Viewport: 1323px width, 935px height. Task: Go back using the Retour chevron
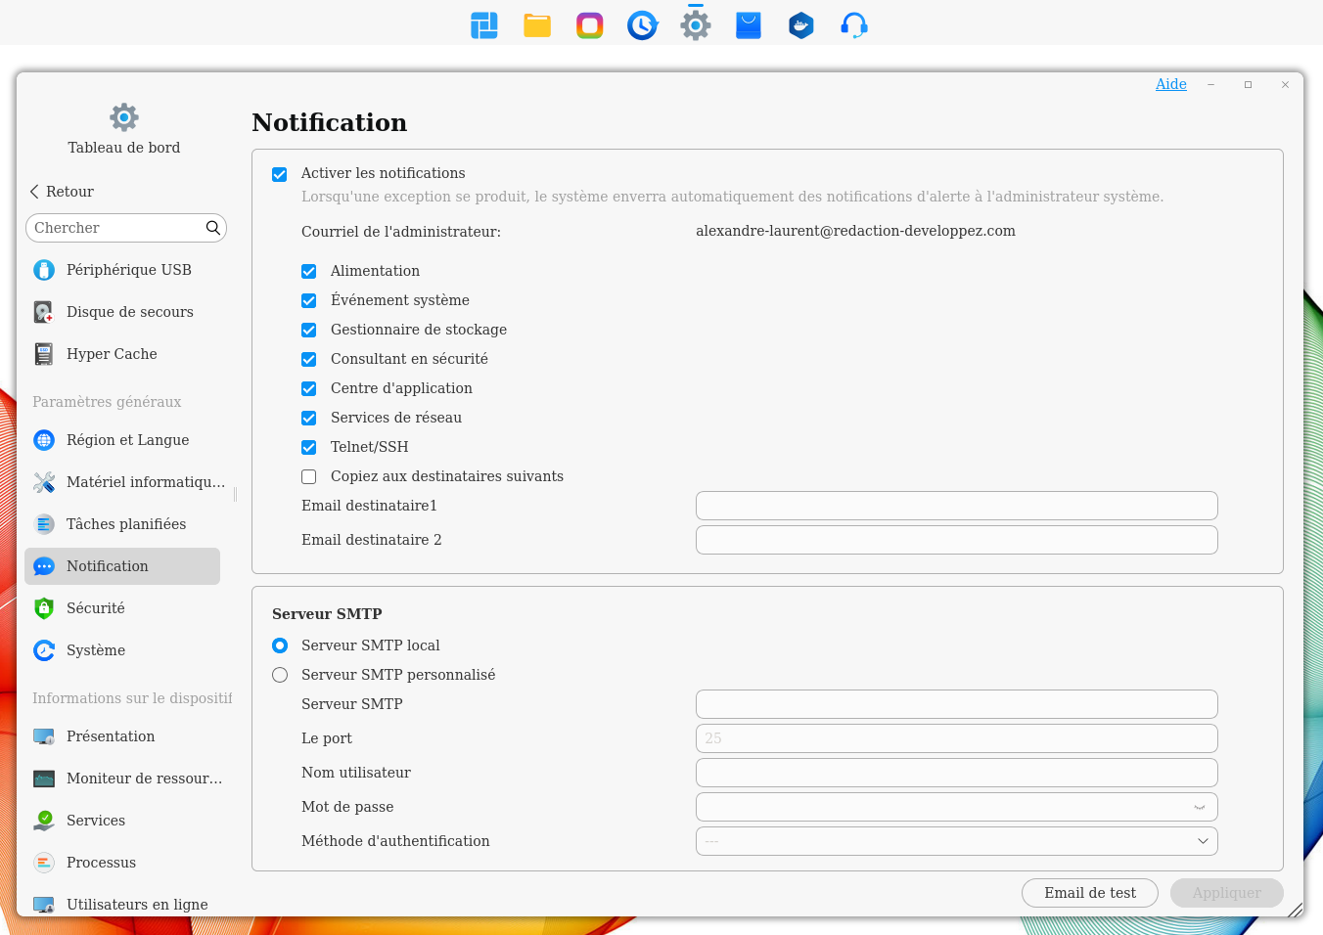point(35,192)
